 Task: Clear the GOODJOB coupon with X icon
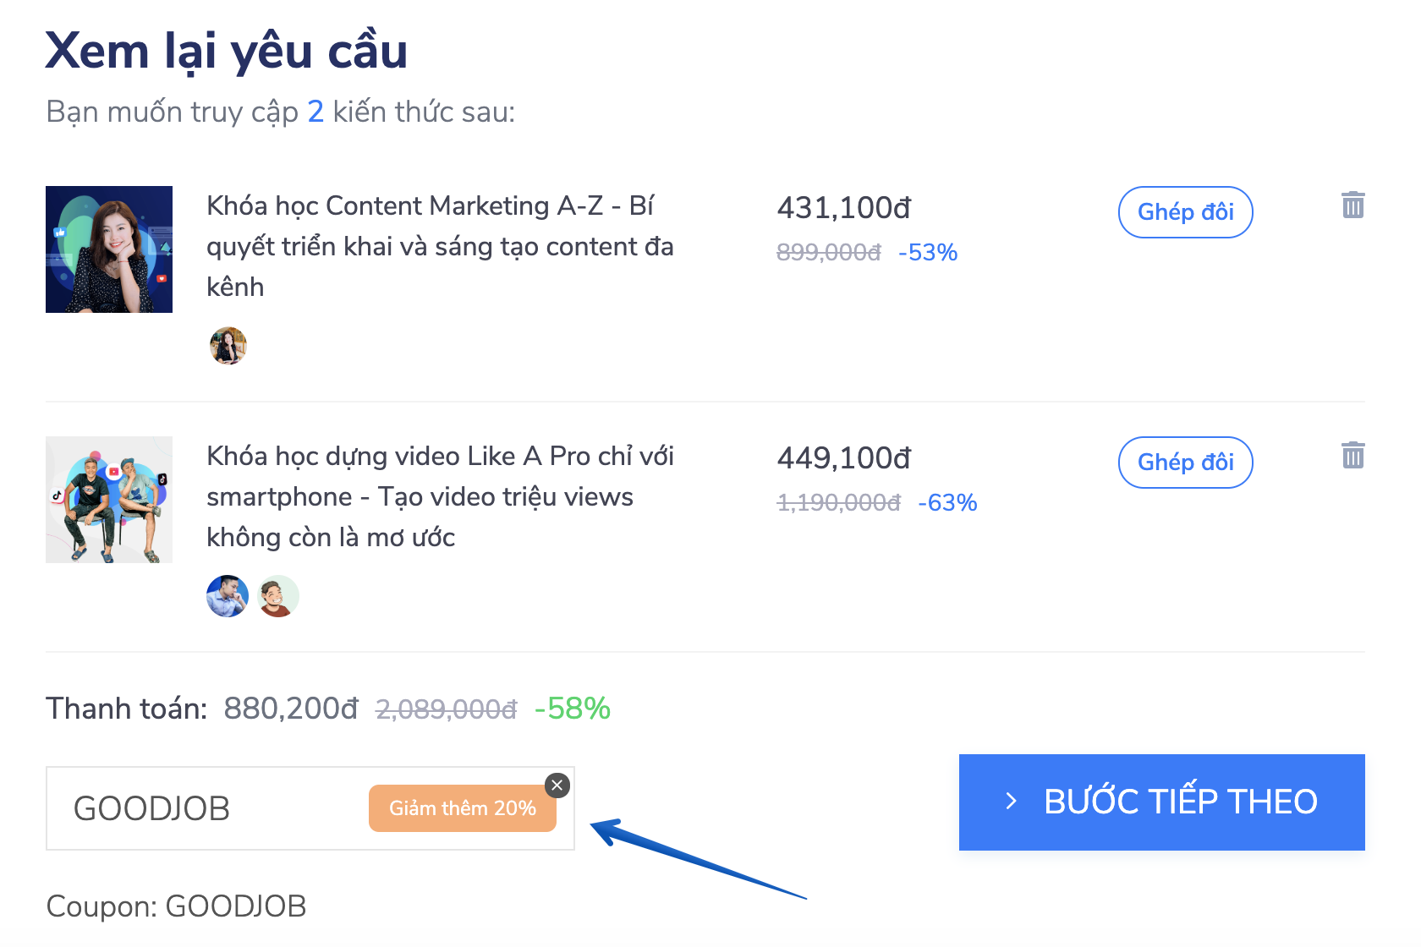pyautogui.click(x=557, y=786)
